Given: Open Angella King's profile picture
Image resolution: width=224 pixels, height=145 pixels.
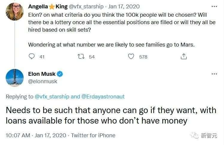Looking at the screenshot, I should [x=14, y=11].
